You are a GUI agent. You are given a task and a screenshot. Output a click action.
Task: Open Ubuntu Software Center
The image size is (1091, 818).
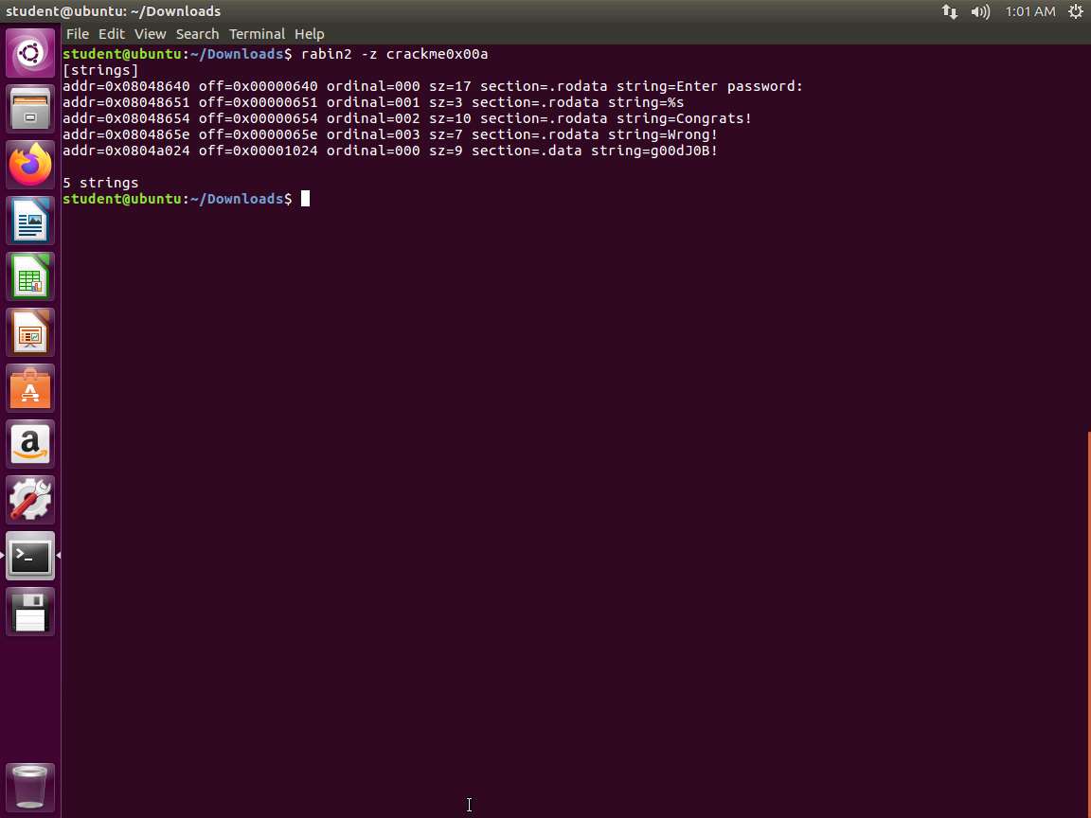point(30,388)
